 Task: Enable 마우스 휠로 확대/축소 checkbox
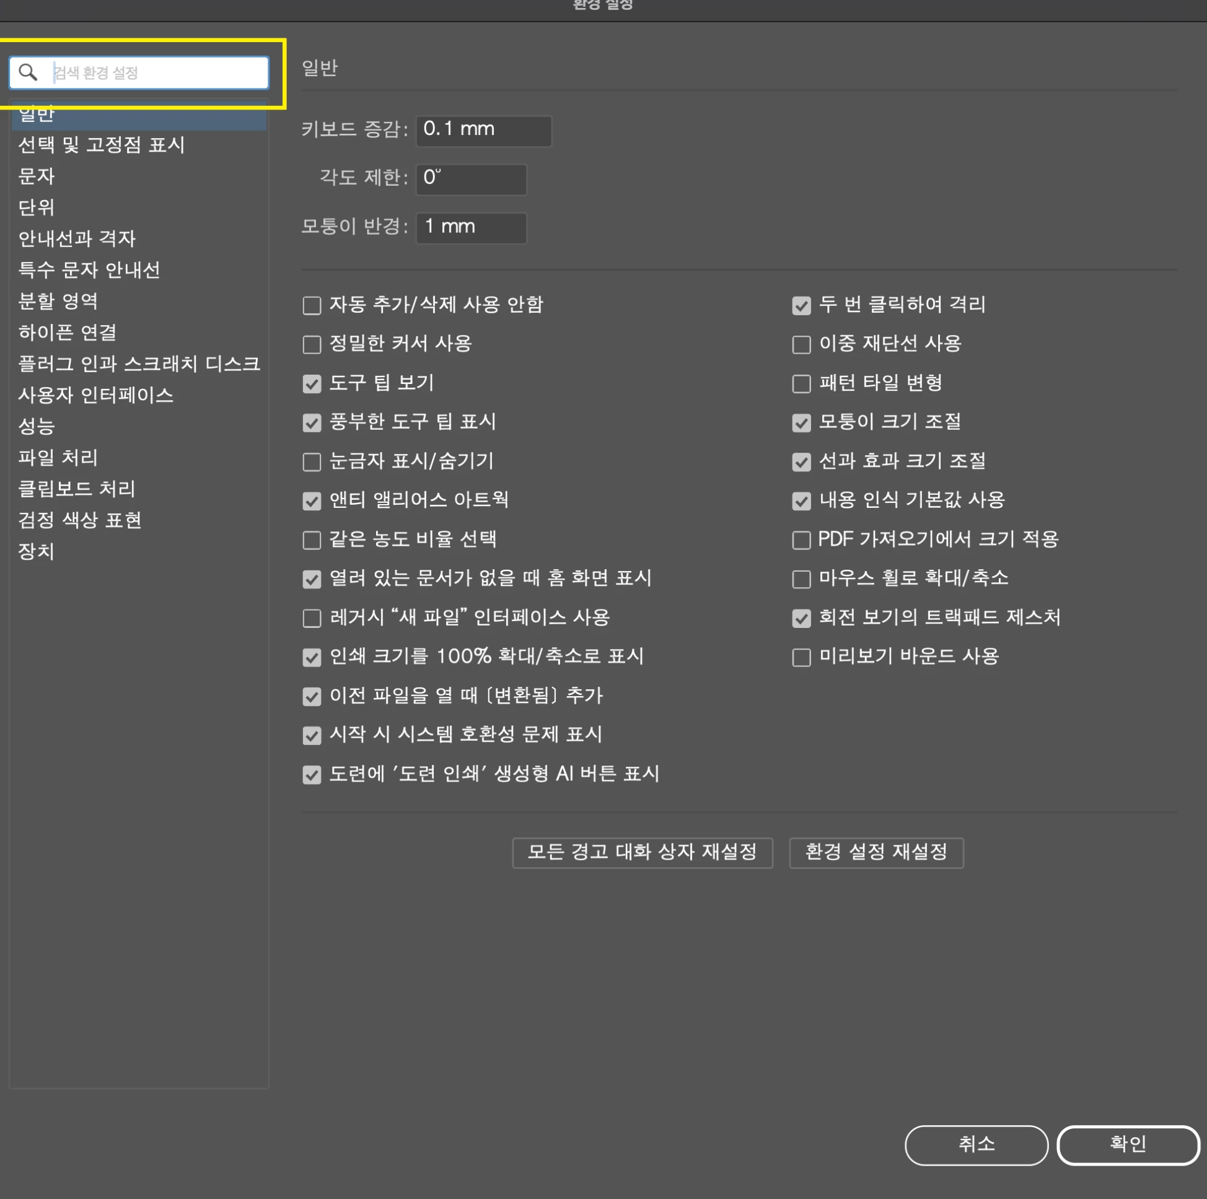click(801, 579)
